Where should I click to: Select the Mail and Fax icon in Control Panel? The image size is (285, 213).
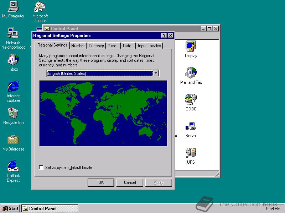[x=191, y=76]
